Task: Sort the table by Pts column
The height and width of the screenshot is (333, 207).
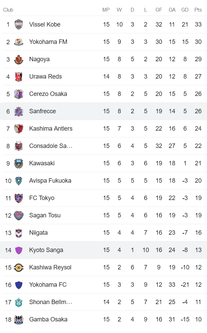Action: tap(198, 10)
